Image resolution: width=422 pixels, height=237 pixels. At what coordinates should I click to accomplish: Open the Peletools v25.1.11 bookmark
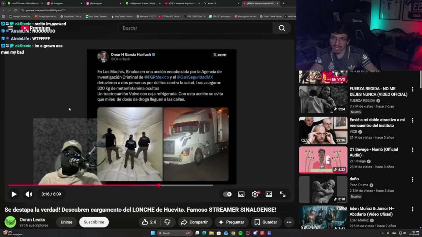146,16
